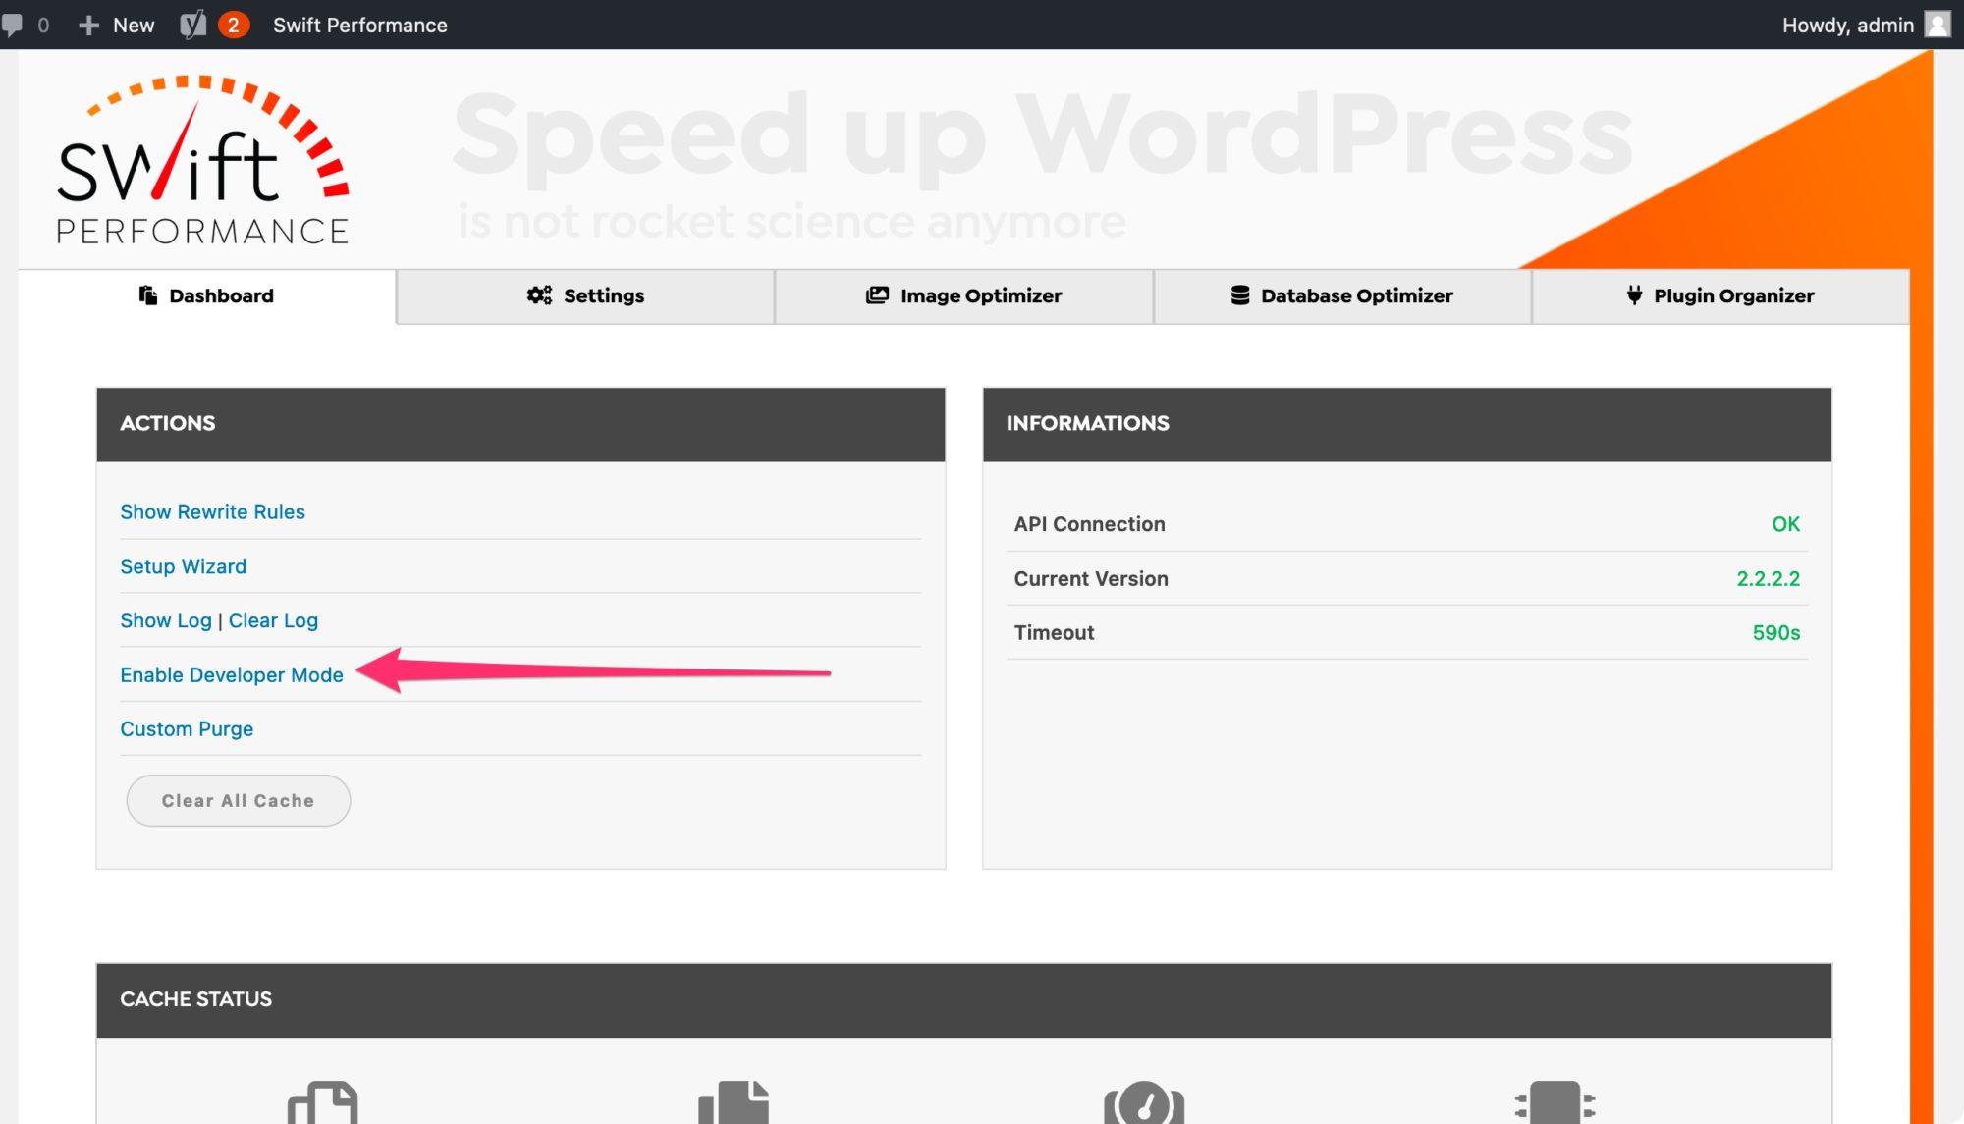Viewport: 1964px width, 1124px height.
Task: Click the Image Optimizer picture icon
Action: point(878,294)
